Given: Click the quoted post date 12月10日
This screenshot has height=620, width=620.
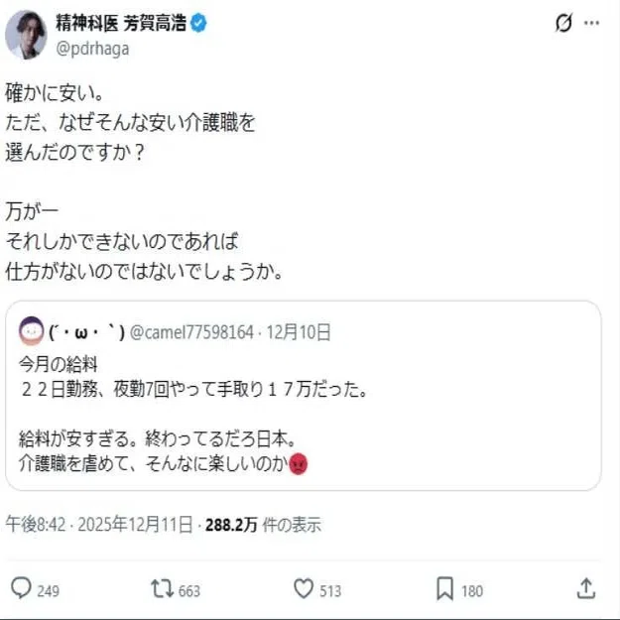Looking at the screenshot, I should (x=299, y=332).
